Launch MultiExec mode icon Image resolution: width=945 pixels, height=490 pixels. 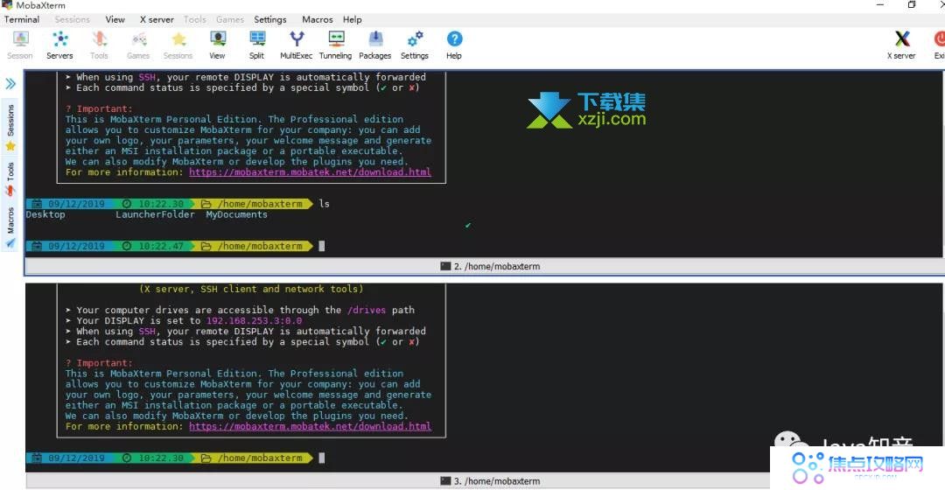click(296, 45)
